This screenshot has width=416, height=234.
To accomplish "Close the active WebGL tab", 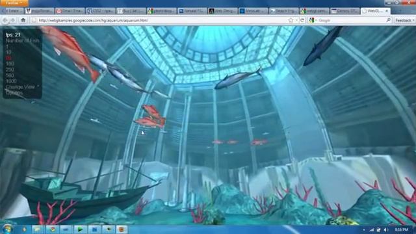I will tap(387, 11).
